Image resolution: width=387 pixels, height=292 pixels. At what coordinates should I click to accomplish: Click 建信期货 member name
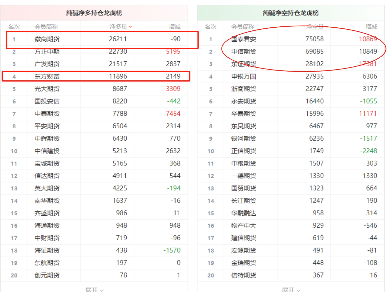[x=244, y=238]
